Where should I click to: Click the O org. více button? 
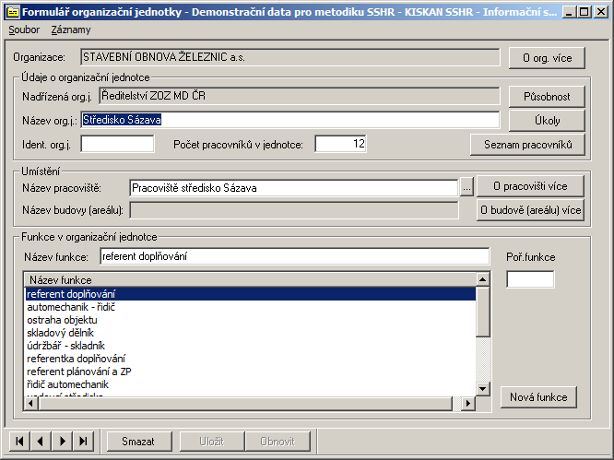(x=547, y=58)
